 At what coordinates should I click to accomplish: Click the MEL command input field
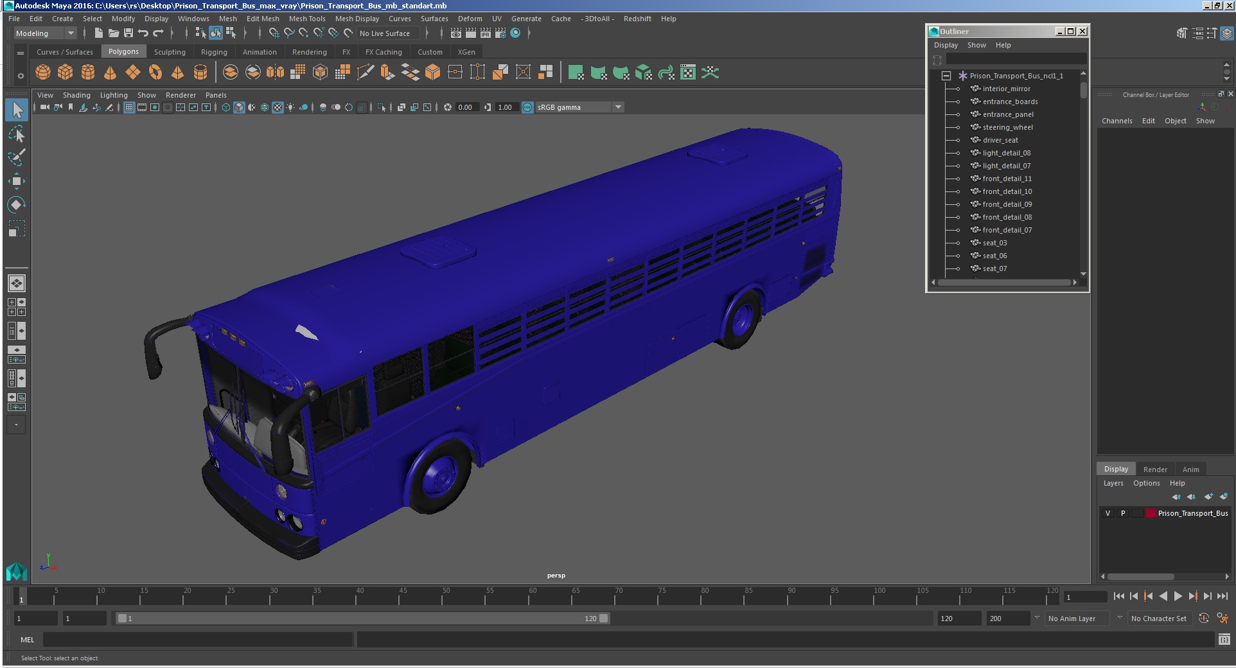(x=197, y=639)
